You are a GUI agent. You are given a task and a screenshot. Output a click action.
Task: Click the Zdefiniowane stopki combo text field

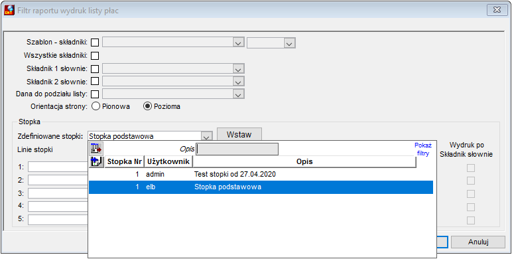point(145,136)
